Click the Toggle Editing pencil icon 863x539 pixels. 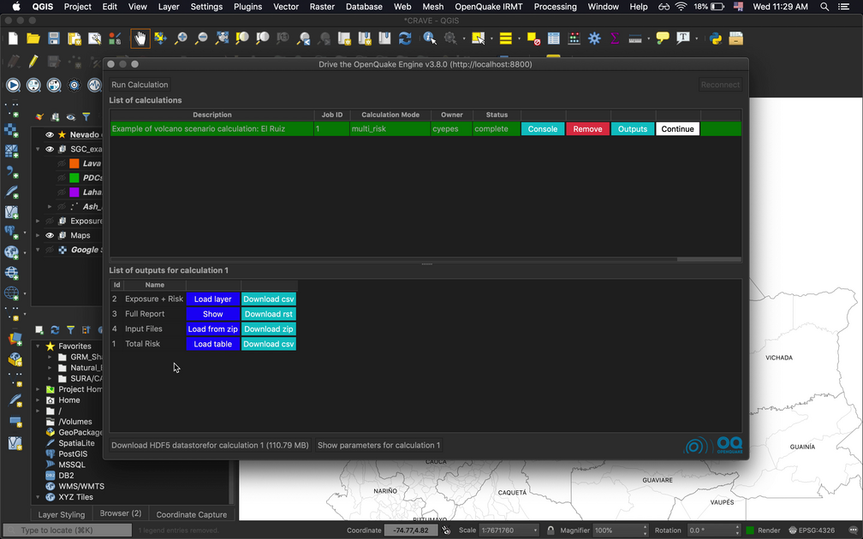[x=33, y=62]
